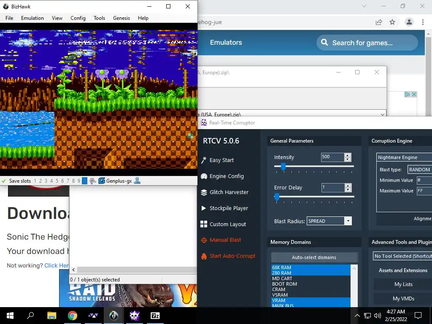Click the Genplus-gx core icon
The height and width of the screenshot is (324, 432).
click(x=102, y=181)
